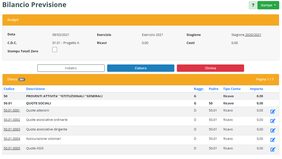Viewport: 282px width, 159px height.
Task: Open the 50.01.0003 account link
Action: click(12, 129)
